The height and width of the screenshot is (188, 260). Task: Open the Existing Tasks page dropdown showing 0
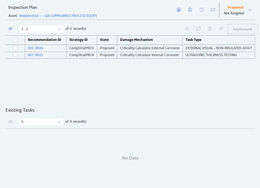(41, 122)
